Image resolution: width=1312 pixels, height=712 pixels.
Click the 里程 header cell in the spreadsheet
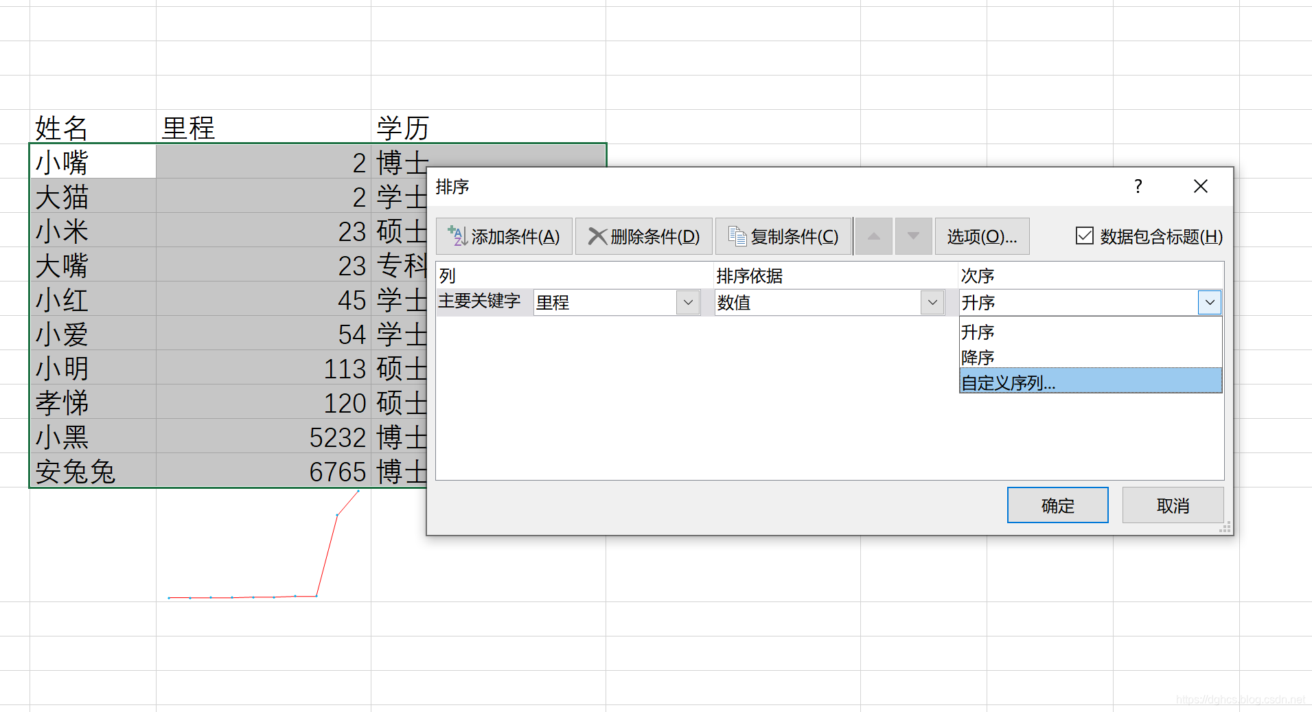[263, 127]
